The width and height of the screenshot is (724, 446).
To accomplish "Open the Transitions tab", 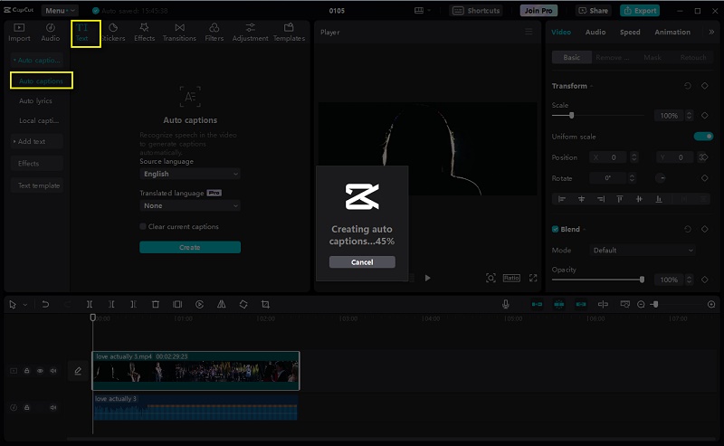I will click(179, 33).
